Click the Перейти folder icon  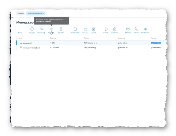pos(128,29)
